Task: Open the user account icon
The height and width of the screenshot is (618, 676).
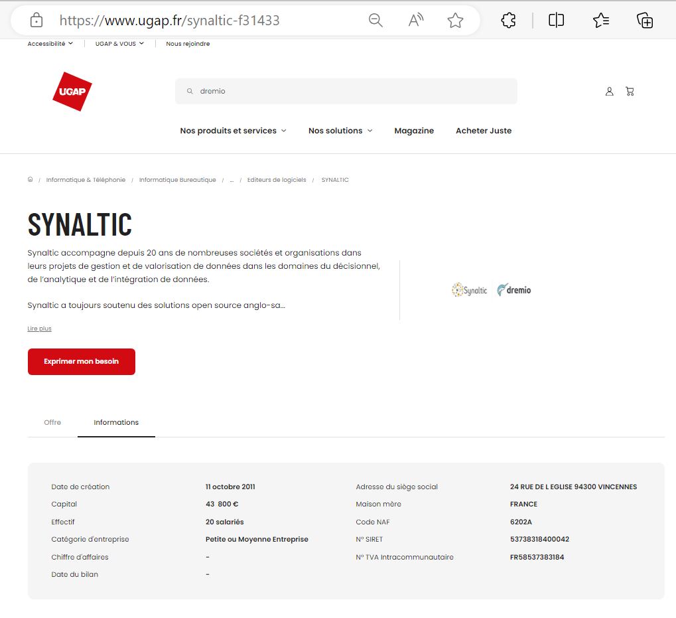Action: click(x=609, y=92)
